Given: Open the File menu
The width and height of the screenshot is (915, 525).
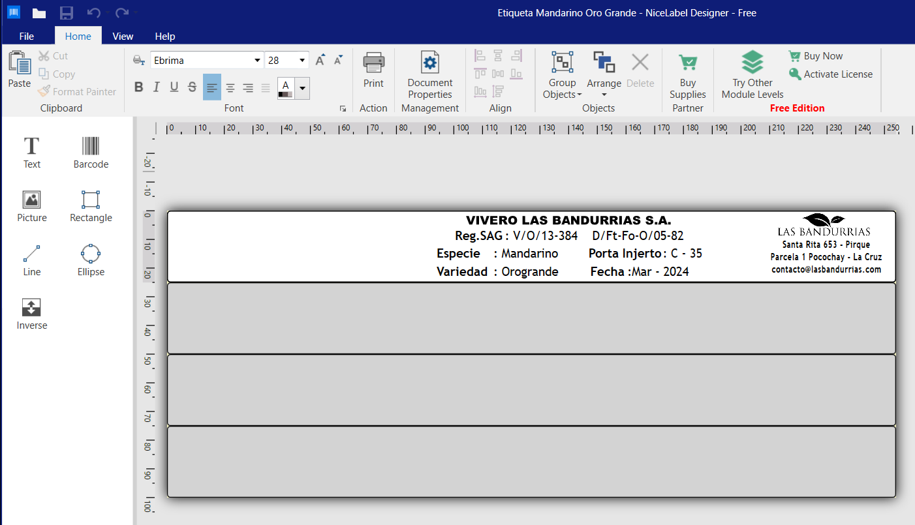Looking at the screenshot, I should (27, 36).
